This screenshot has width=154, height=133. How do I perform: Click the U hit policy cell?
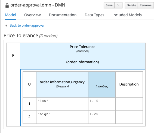29,84
